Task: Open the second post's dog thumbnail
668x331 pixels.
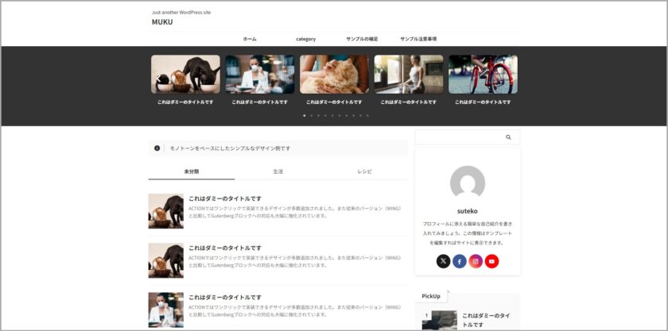Action: [165, 260]
